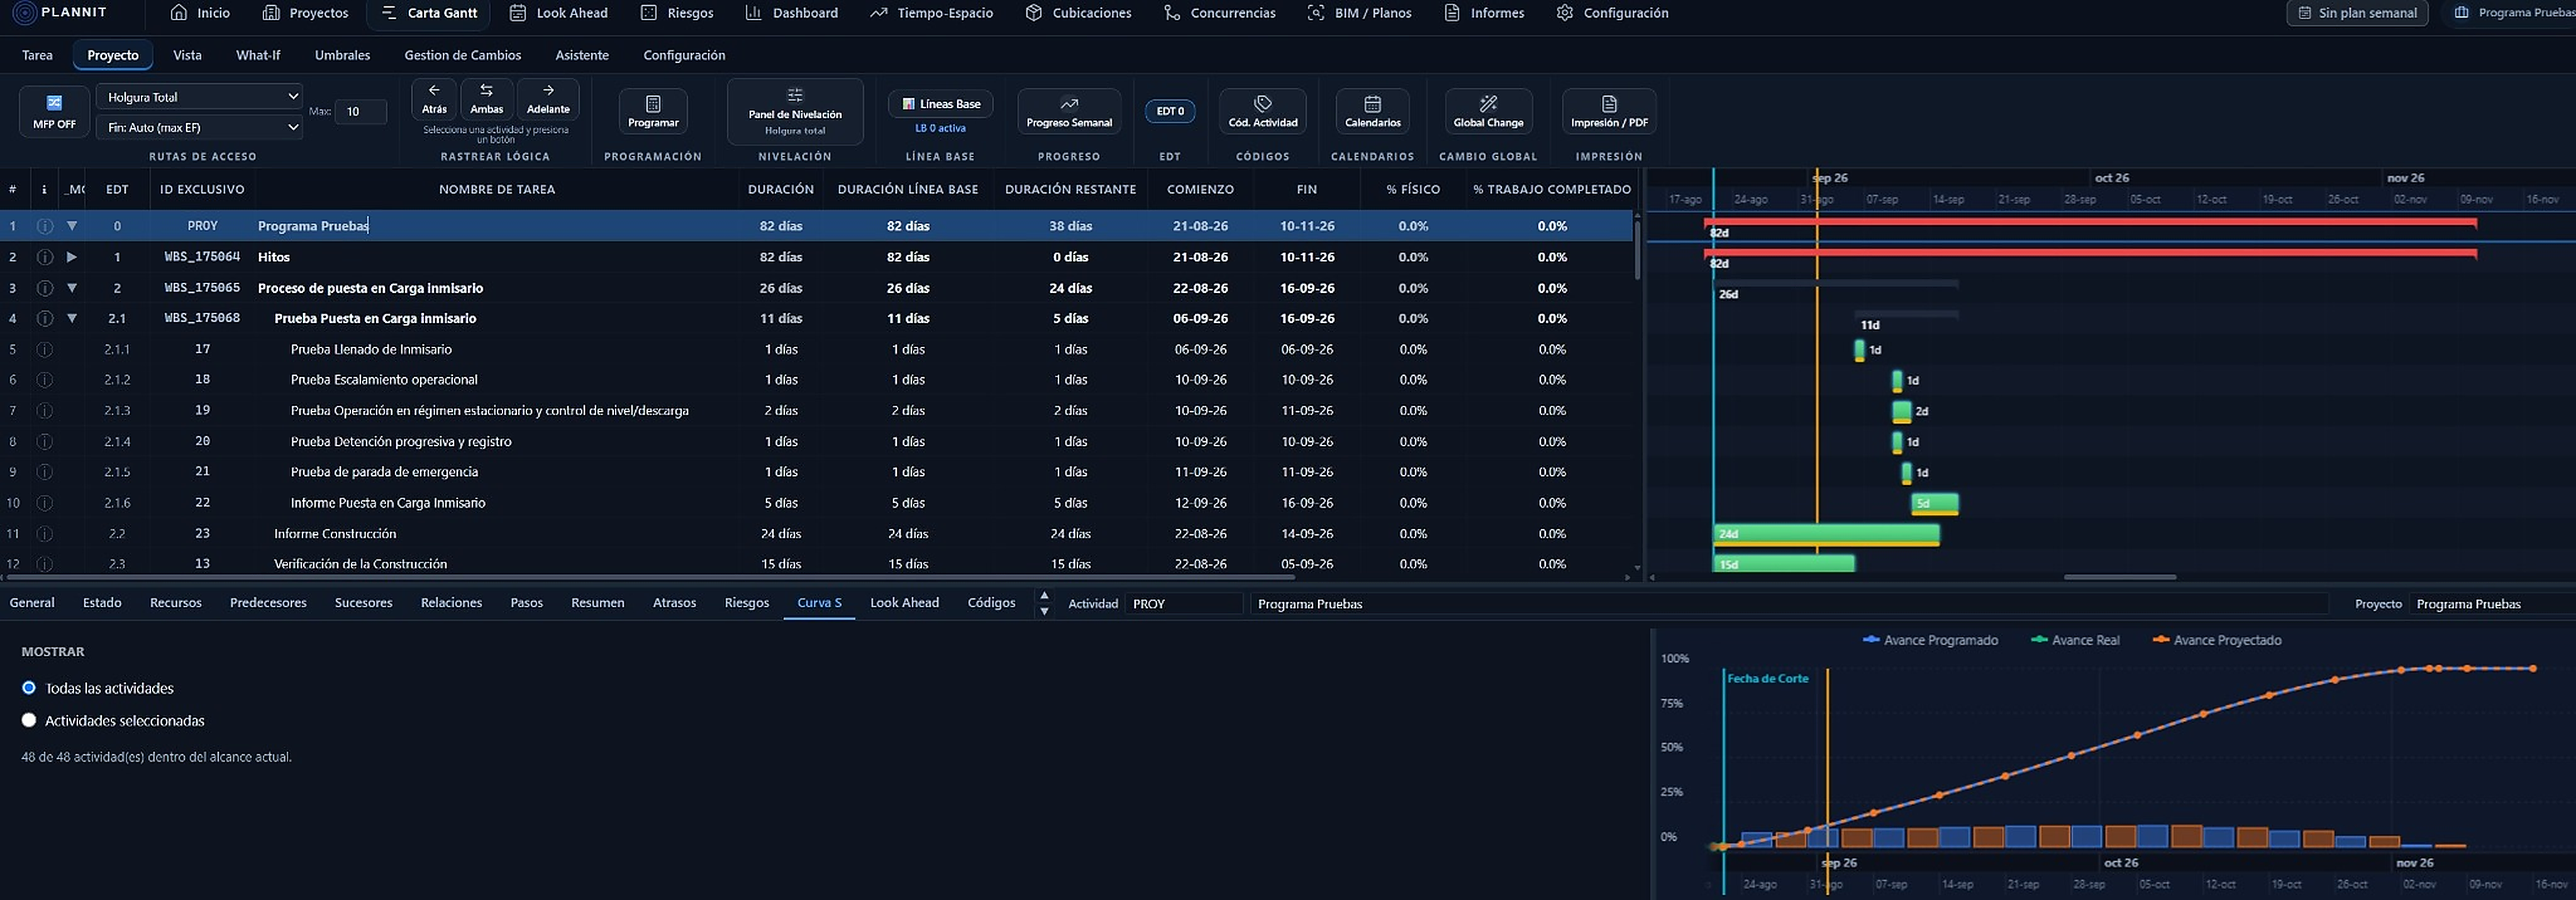Open the Calendarios tool

[x=1372, y=111]
